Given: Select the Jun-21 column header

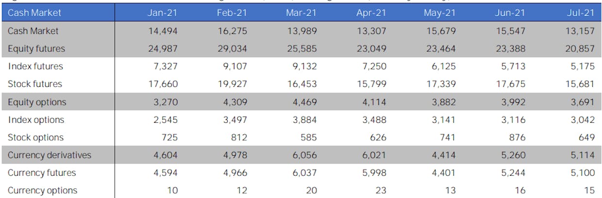Looking at the screenshot, I should pyautogui.click(x=510, y=13).
